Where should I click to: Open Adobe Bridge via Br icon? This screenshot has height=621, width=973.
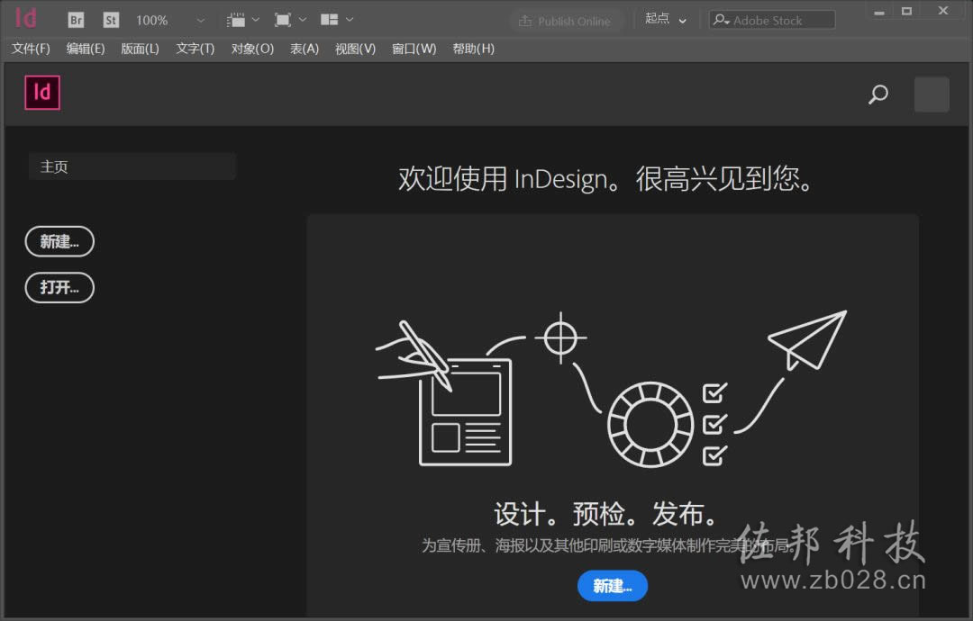pos(76,20)
